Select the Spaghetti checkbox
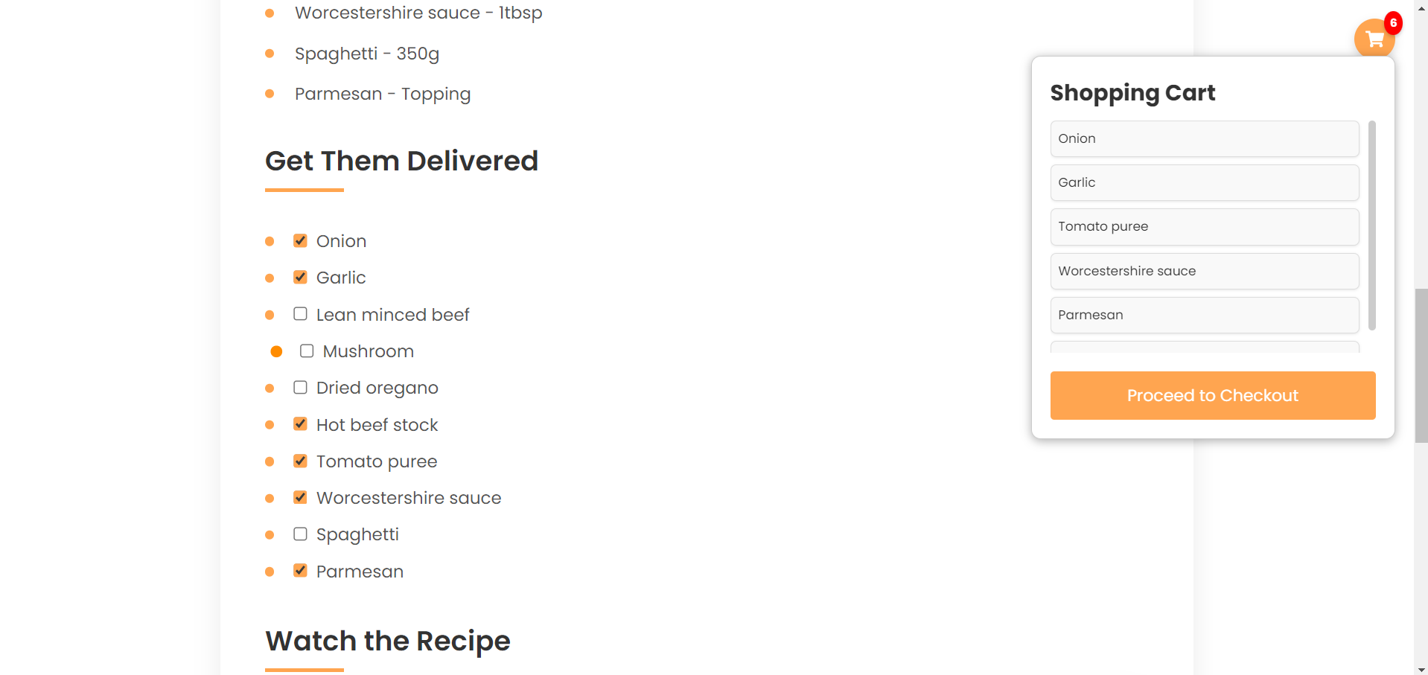 coord(300,534)
